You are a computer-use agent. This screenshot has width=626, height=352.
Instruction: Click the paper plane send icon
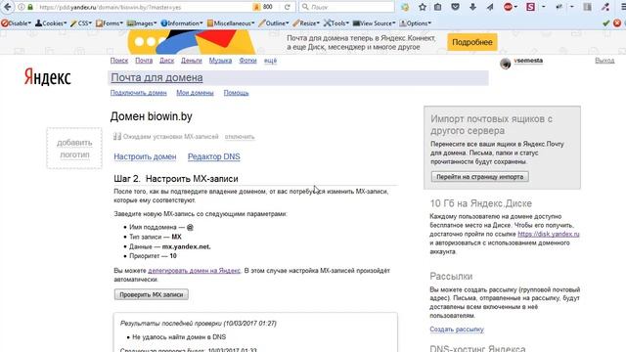click(x=490, y=7)
